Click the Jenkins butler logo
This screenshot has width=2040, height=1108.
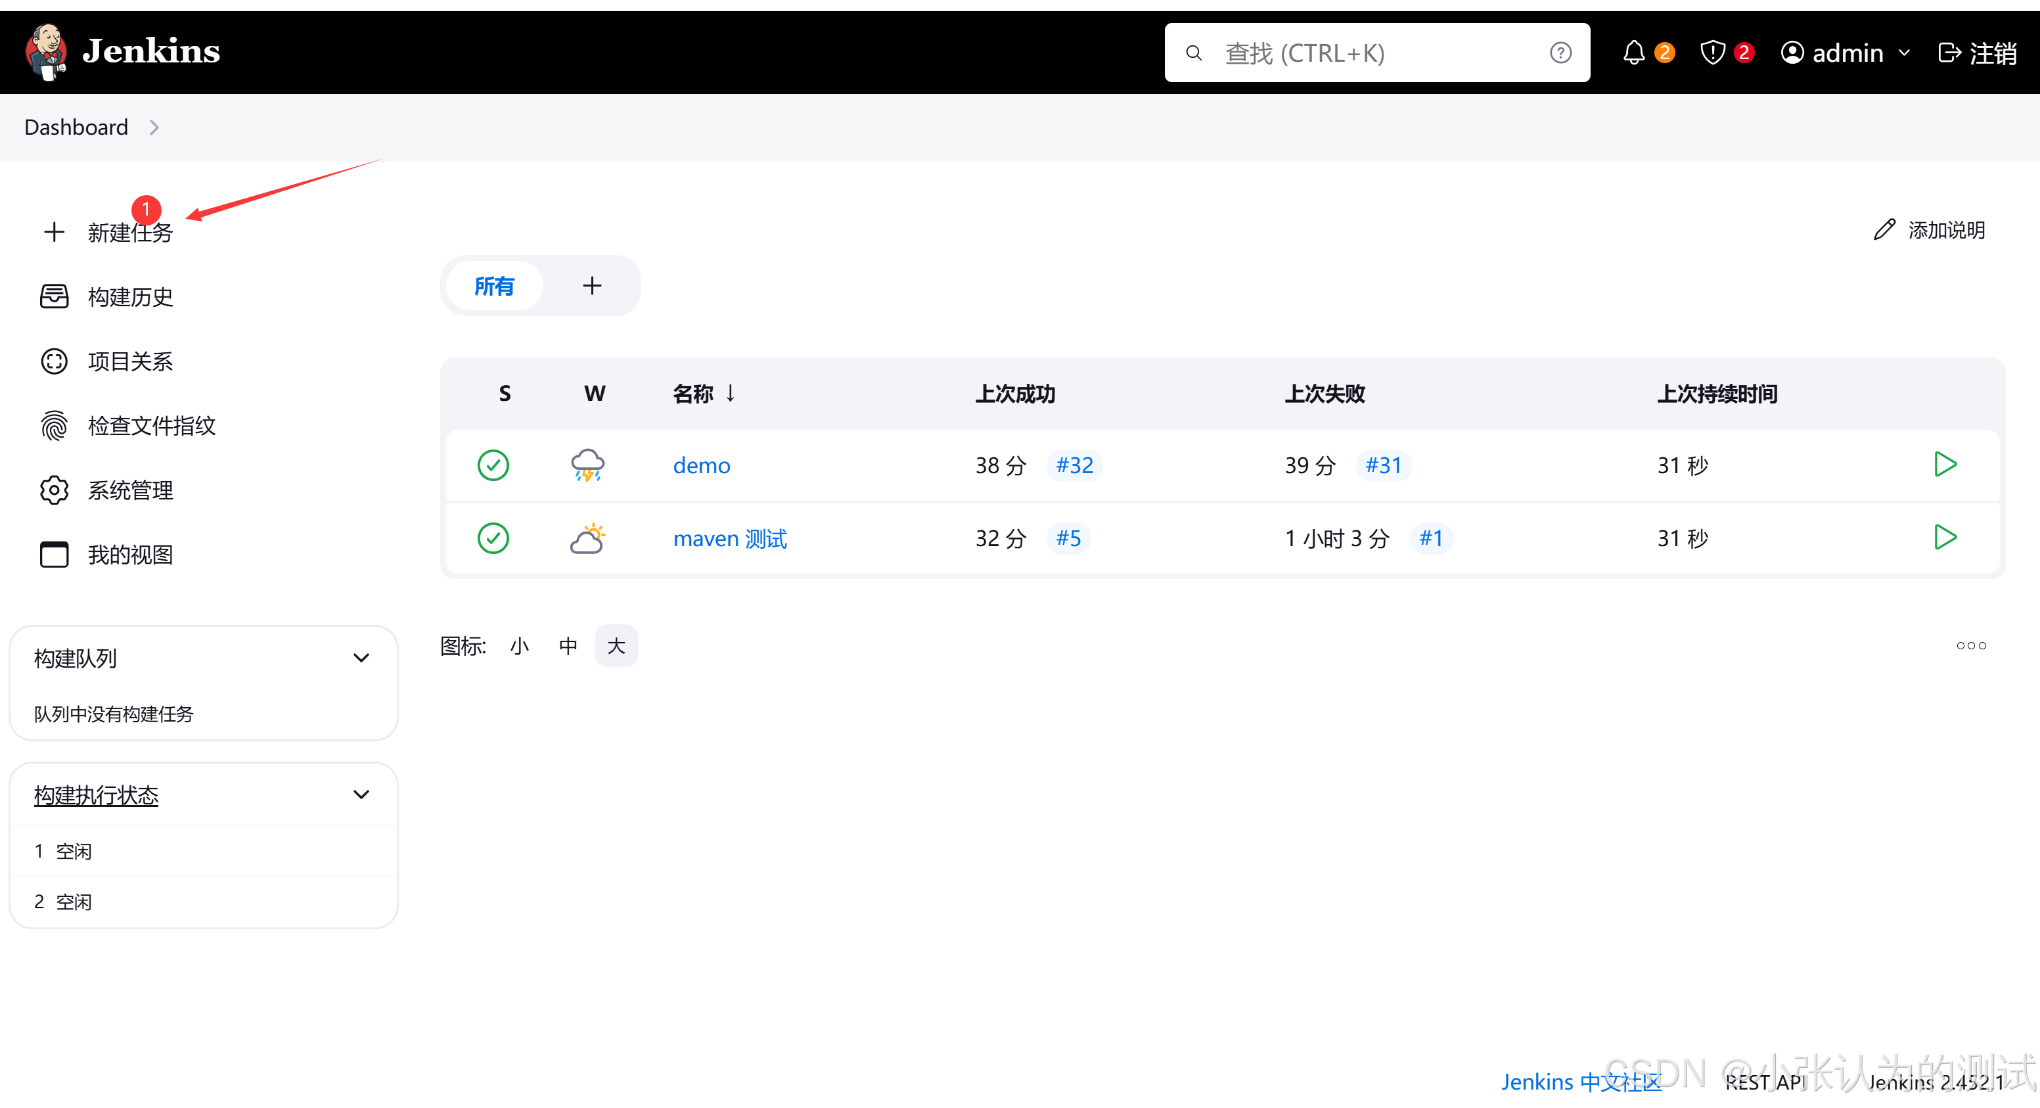(45, 53)
